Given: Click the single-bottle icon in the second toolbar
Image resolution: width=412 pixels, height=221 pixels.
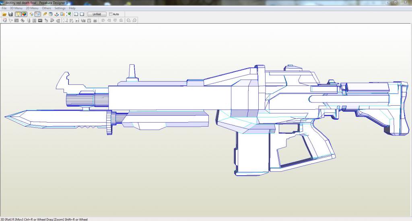Looking at the screenshot, I should point(29,20).
